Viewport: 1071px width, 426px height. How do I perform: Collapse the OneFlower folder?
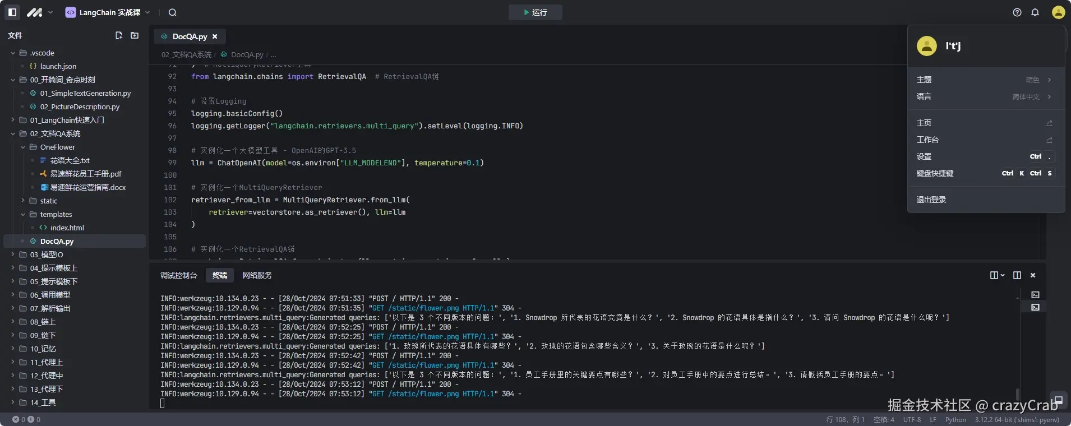click(23, 147)
